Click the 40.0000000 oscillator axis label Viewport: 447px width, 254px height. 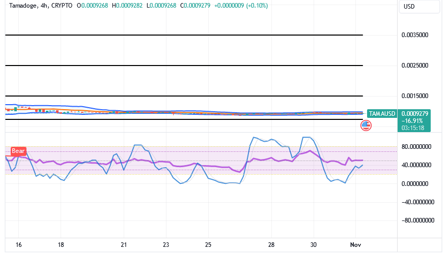tap(416, 165)
